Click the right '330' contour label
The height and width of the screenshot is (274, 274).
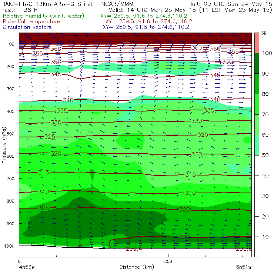[197, 121]
